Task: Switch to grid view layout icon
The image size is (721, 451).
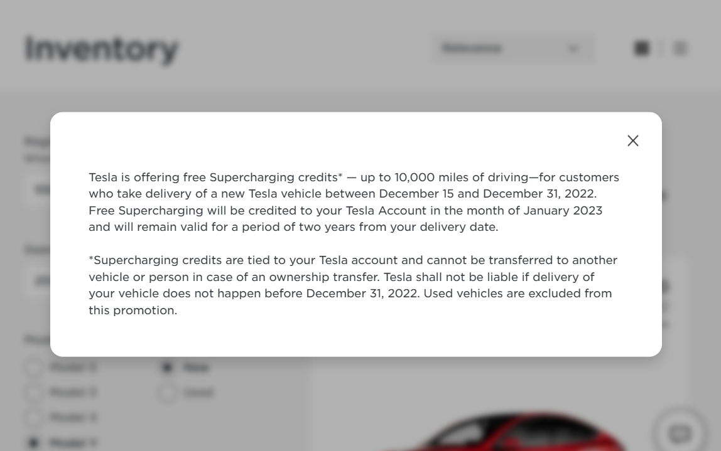Action: pyautogui.click(x=641, y=48)
